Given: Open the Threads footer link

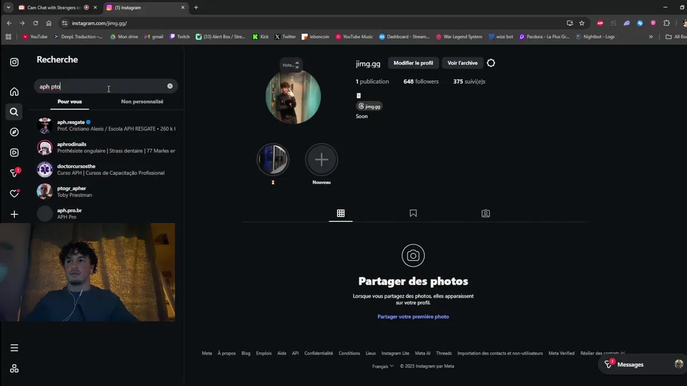Looking at the screenshot, I should [444, 353].
